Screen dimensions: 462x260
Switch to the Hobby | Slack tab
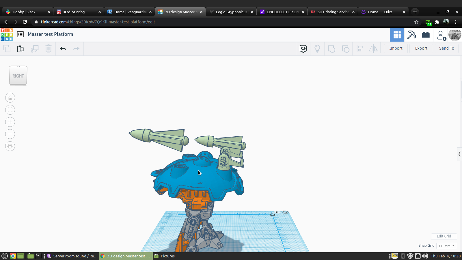click(28, 12)
